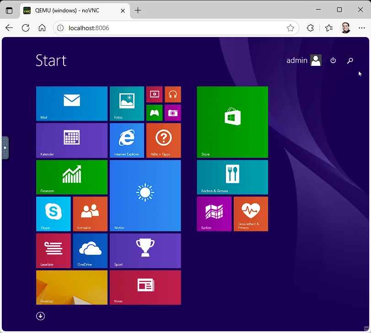Open the Finanzen tile
This screenshot has height=333, width=371.
(x=72, y=177)
